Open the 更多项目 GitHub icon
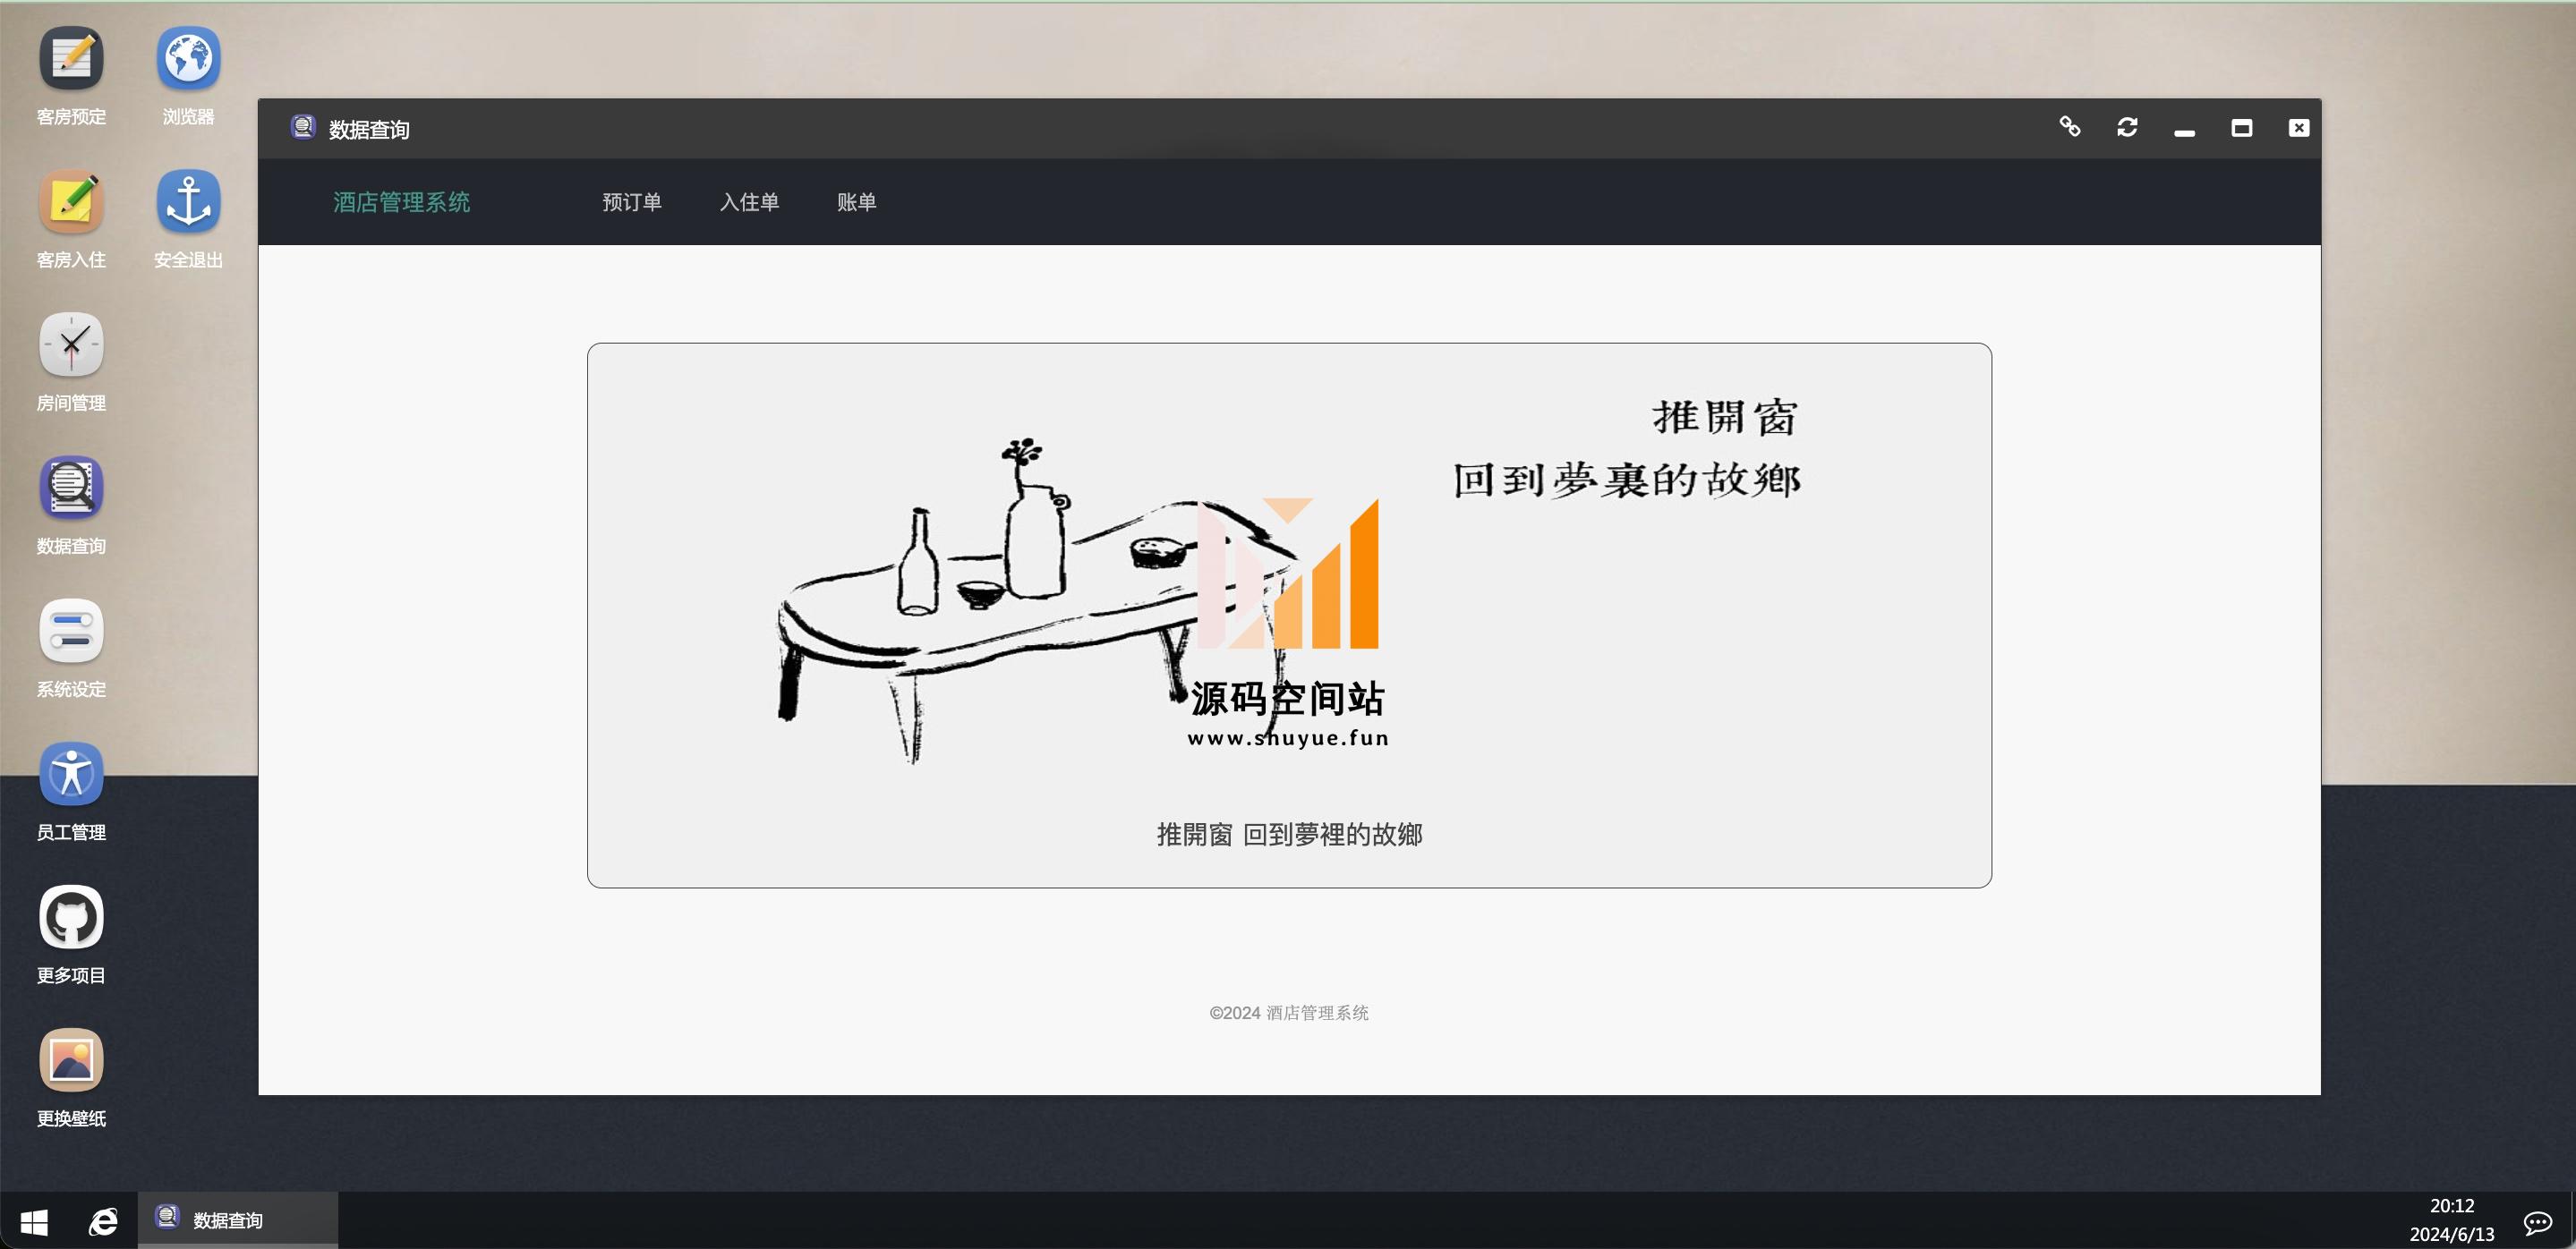 71,916
